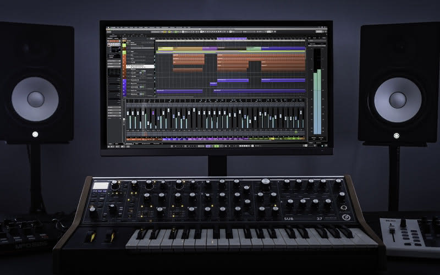The height and width of the screenshot is (275, 440).
Task: Open the red track header in the inspector
Action: tap(114, 41)
